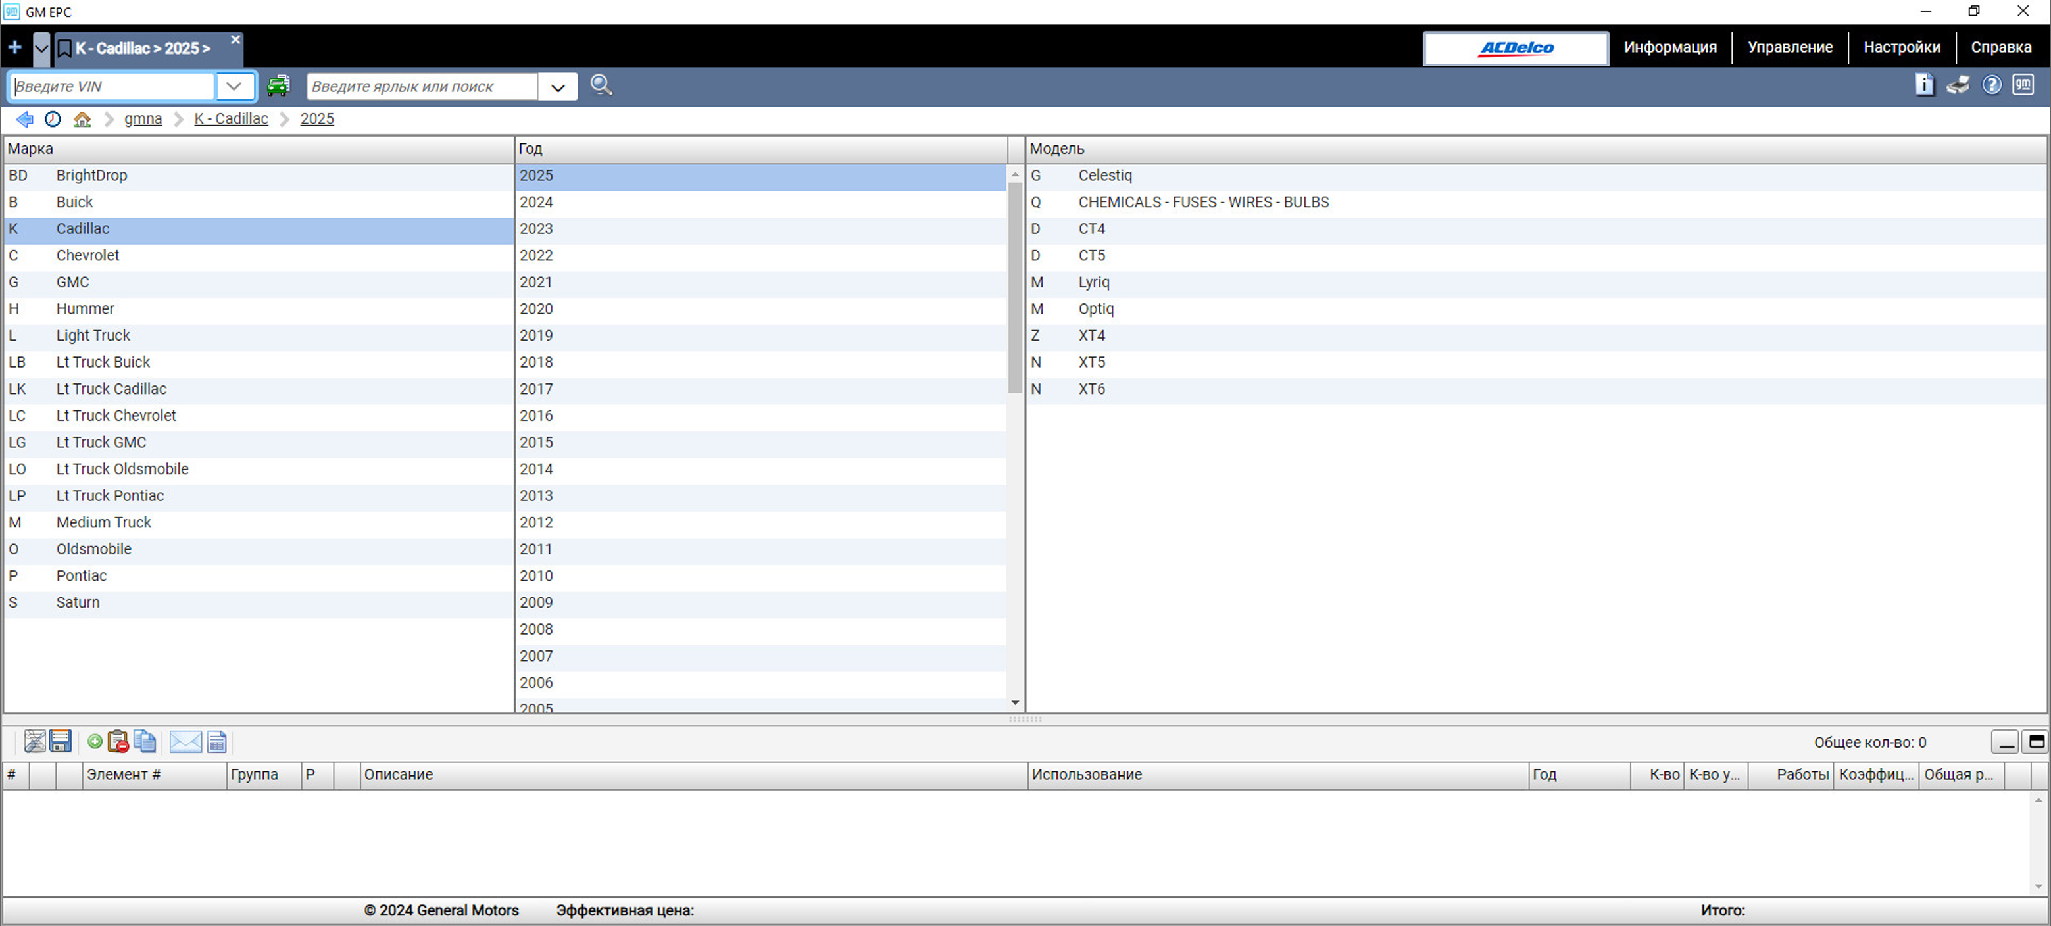Click the envelope email icon

click(x=185, y=741)
